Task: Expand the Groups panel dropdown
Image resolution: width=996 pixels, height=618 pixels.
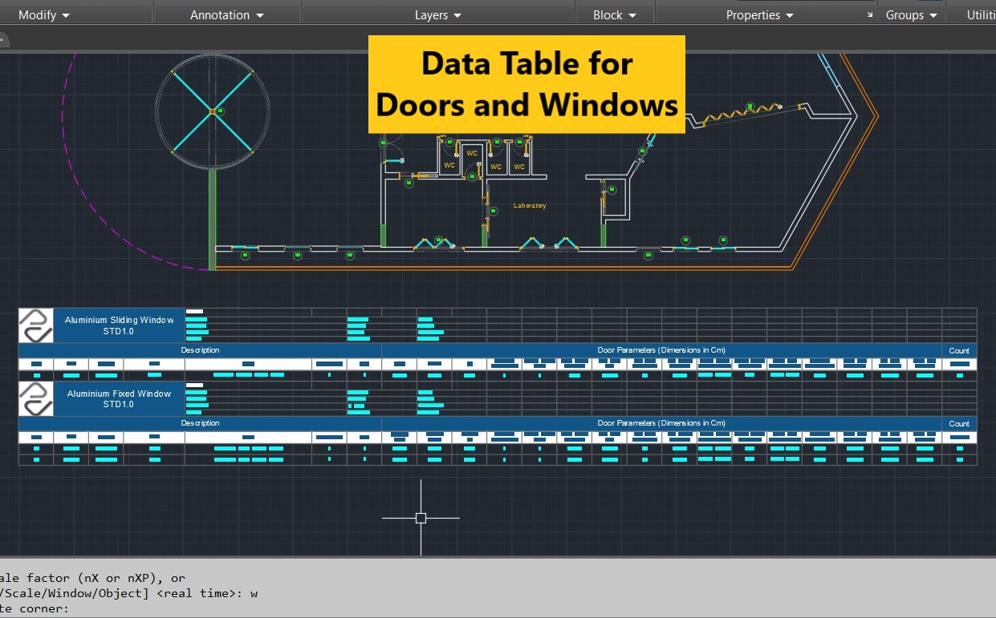Action: tap(911, 14)
